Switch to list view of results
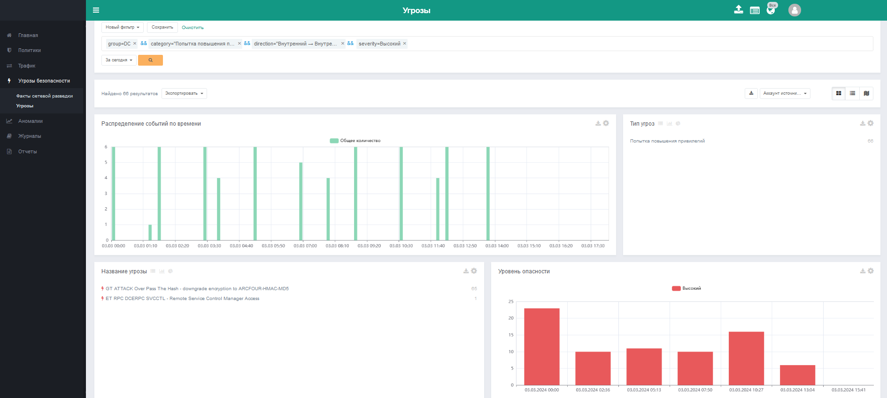The width and height of the screenshot is (887, 398). pyautogui.click(x=852, y=93)
